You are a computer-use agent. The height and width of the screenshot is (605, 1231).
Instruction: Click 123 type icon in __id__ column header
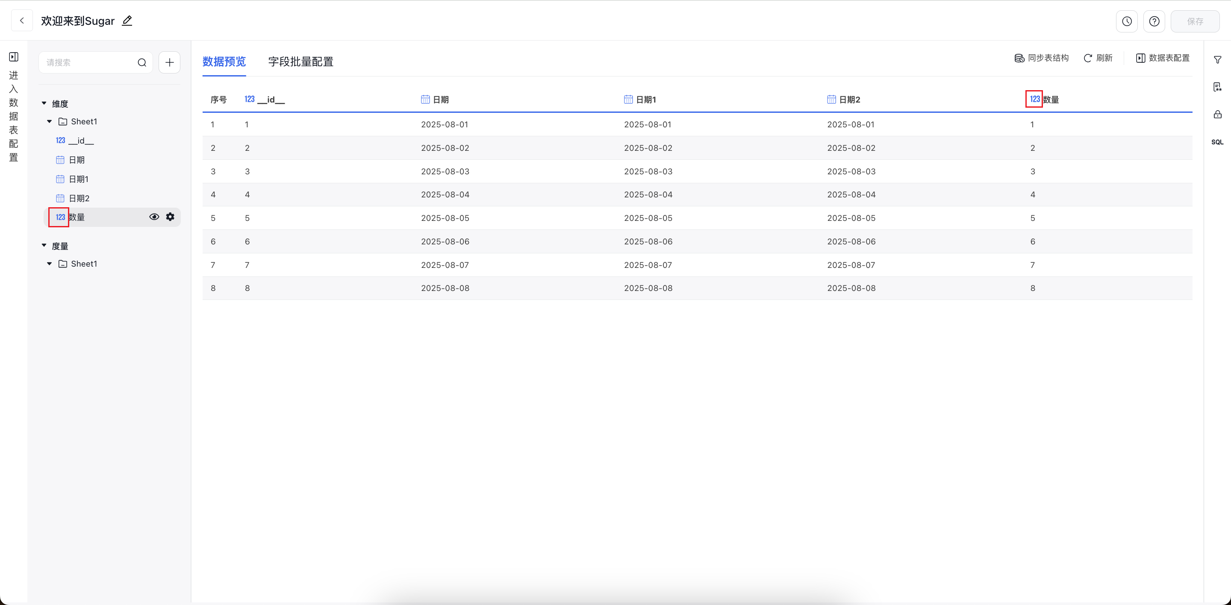pos(250,99)
